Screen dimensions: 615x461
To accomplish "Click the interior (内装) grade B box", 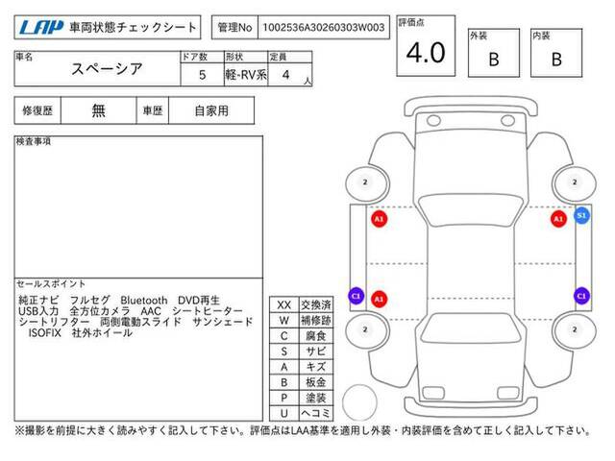I will click(x=555, y=59).
